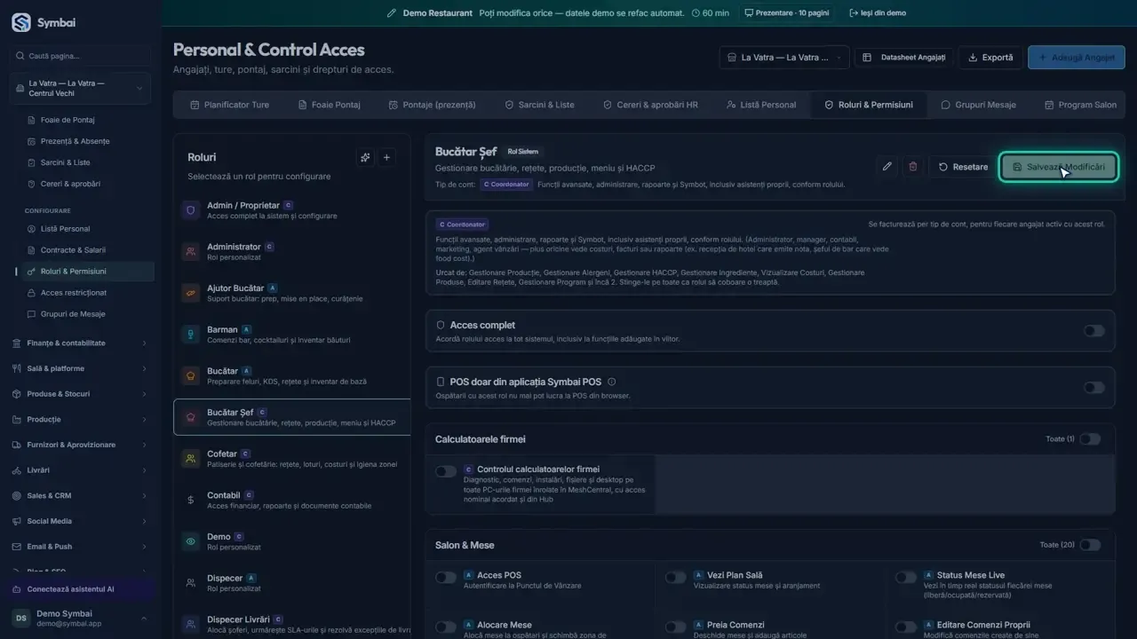
Task: Open the Listă Personal tab
Action: click(760, 105)
